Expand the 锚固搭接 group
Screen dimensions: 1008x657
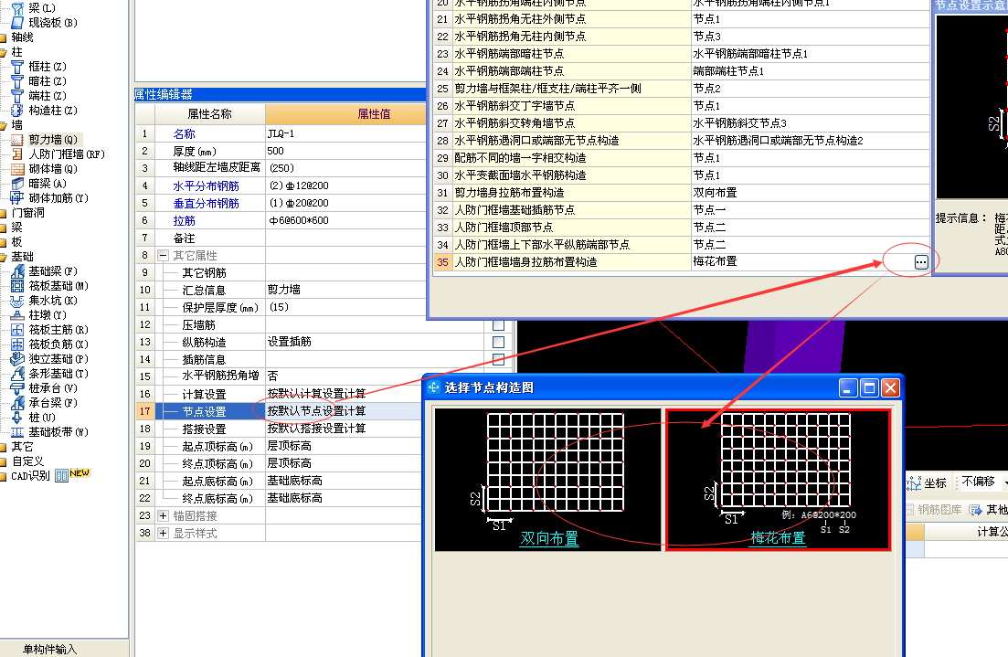(x=164, y=516)
